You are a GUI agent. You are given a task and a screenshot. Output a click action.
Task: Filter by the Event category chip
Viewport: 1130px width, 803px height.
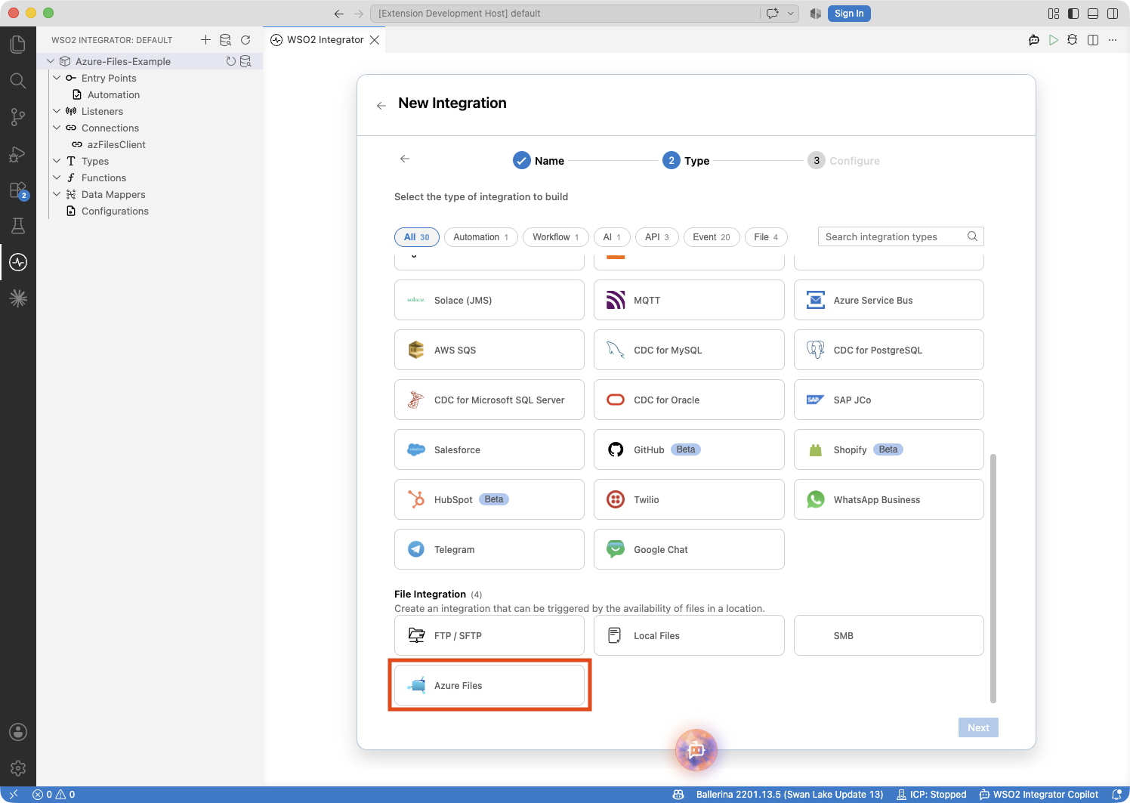pyautogui.click(x=712, y=237)
